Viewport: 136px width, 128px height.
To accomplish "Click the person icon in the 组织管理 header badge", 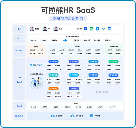I will click(71, 62).
